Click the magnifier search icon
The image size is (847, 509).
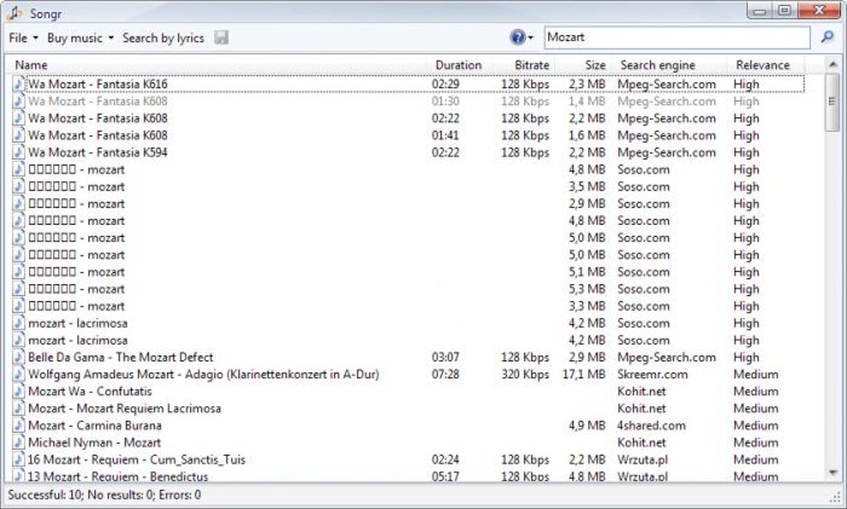pyautogui.click(x=827, y=37)
